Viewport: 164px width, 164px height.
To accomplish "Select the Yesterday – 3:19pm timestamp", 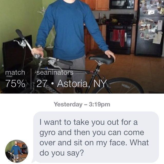I will pyautogui.click(x=82, y=104).
